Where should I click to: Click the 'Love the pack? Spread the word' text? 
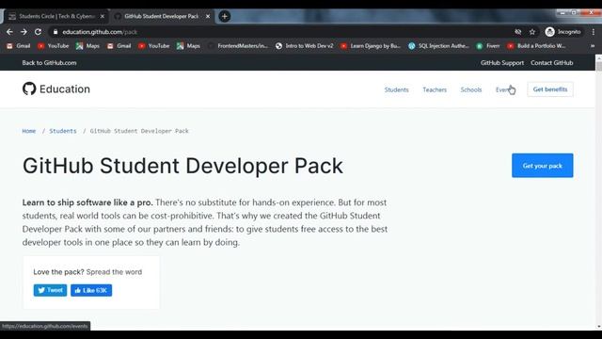click(87, 272)
